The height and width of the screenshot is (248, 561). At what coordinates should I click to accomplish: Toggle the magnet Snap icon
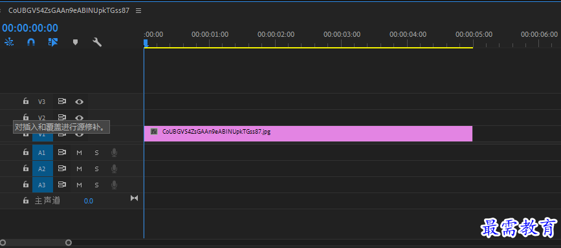coord(31,42)
